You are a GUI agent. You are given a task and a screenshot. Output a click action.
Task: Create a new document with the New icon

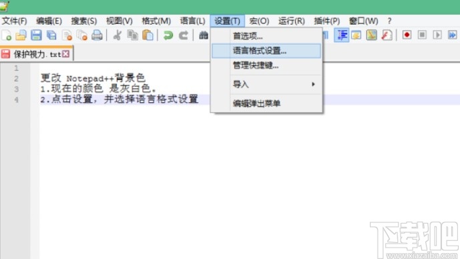click(6, 35)
